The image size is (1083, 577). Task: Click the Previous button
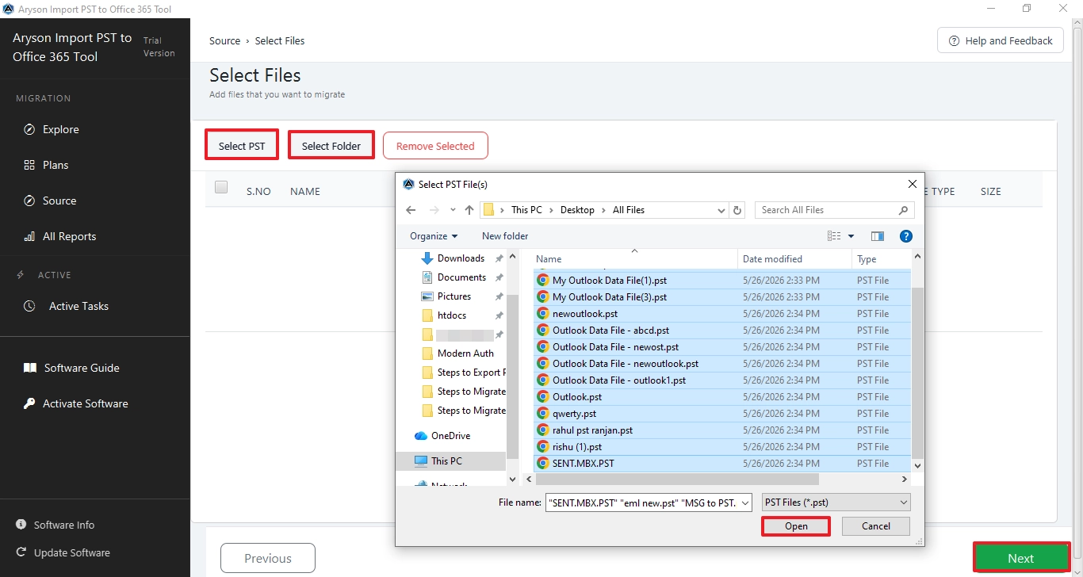[268, 558]
